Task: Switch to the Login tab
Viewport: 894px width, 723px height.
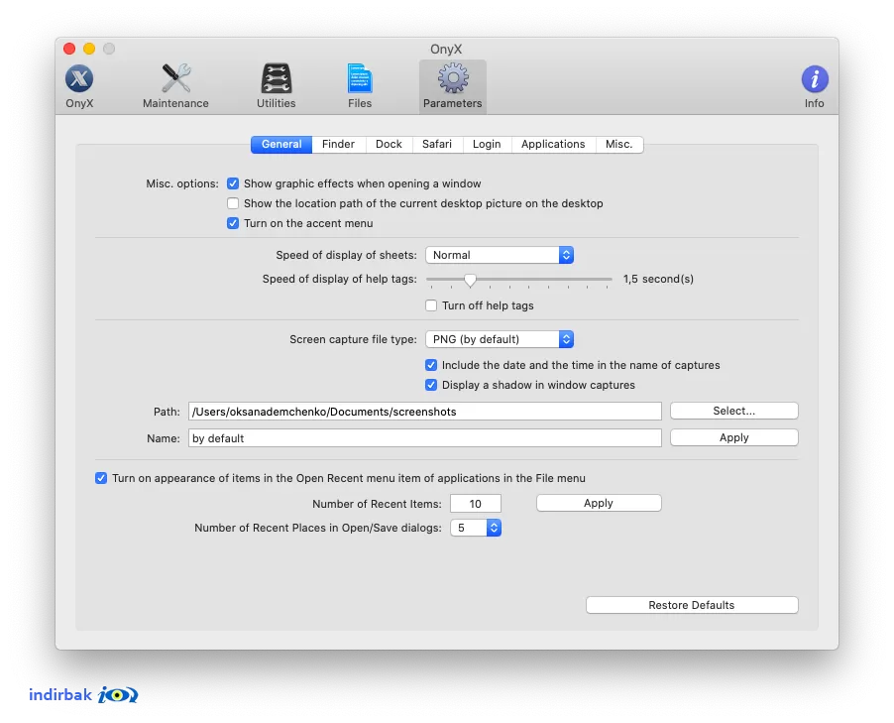Action: pos(487,145)
